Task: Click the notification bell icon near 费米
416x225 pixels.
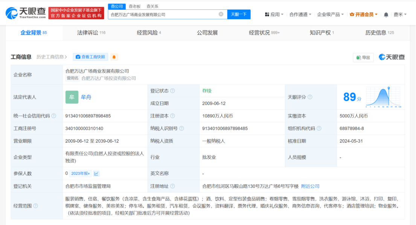Action: pos(386,14)
